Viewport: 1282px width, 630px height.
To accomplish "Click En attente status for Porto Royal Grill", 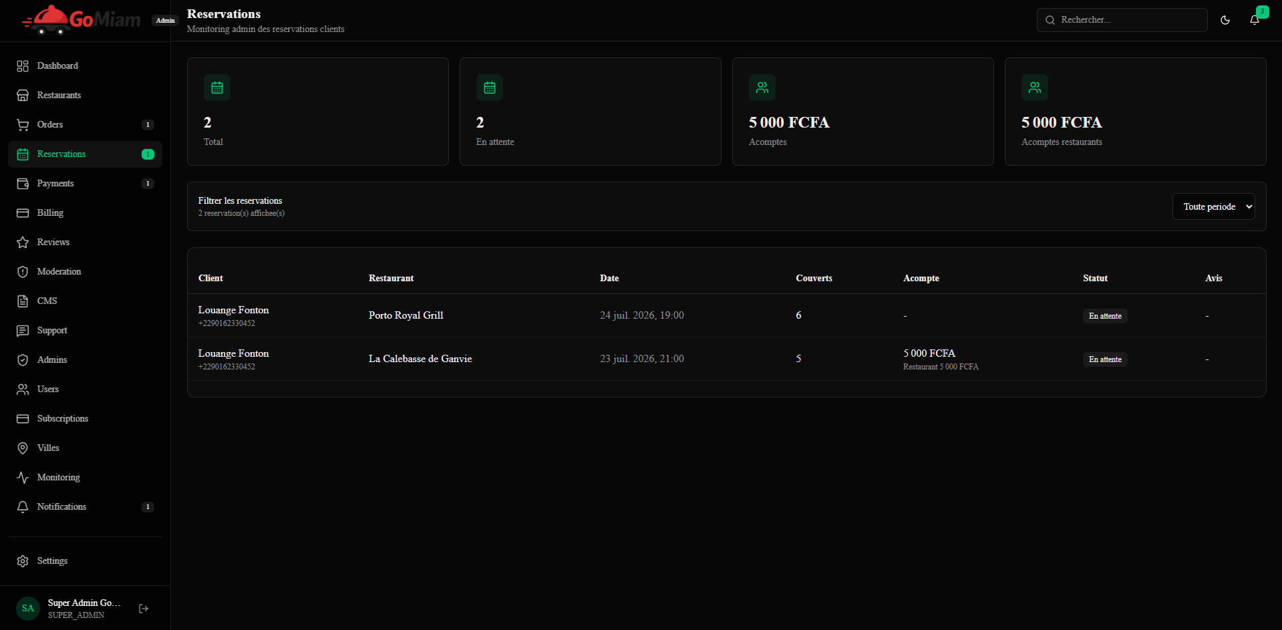I will pyautogui.click(x=1105, y=316).
